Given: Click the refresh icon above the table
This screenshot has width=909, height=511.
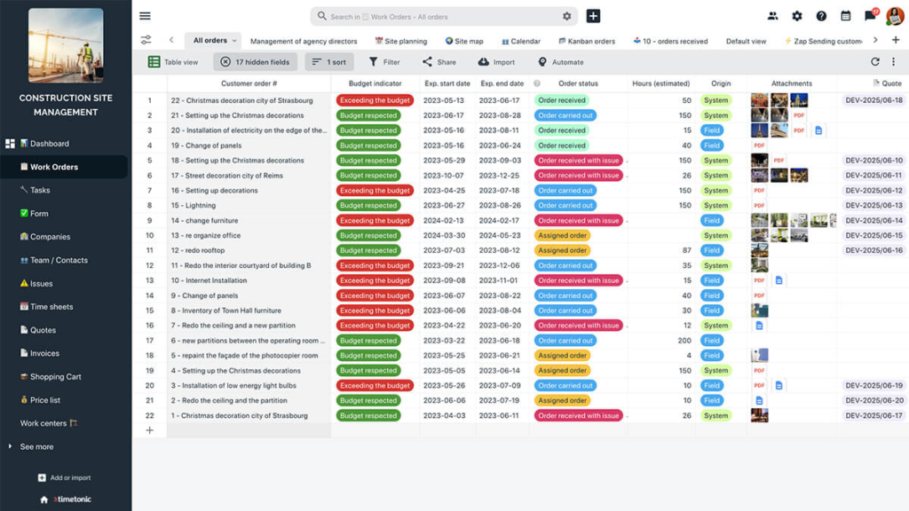Looking at the screenshot, I should (874, 61).
